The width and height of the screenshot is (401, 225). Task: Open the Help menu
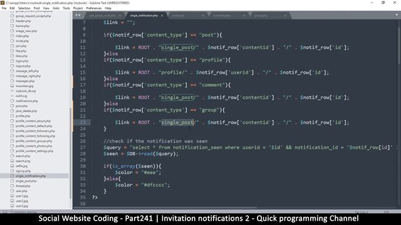click(x=108, y=8)
